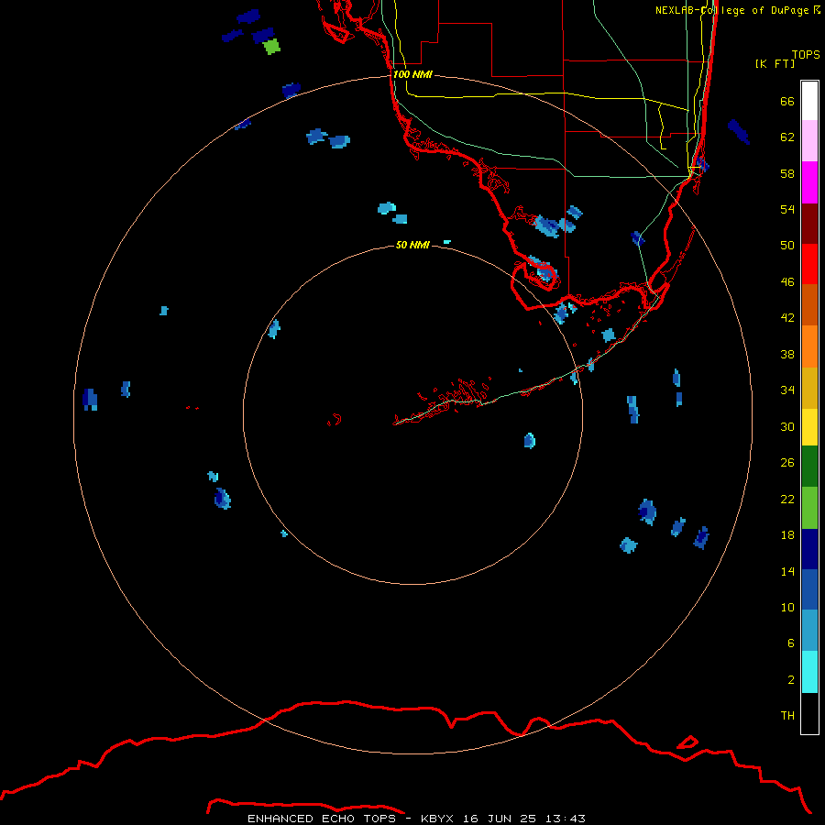The height and width of the screenshot is (825, 825).
Task: Click the legend value 30
Action: (787, 426)
